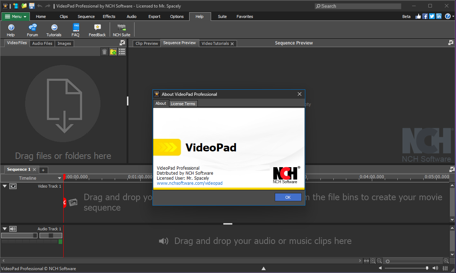Collapse Audio Track 1
The width and height of the screenshot is (456, 273).
5,229
